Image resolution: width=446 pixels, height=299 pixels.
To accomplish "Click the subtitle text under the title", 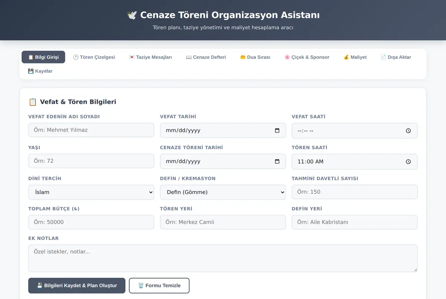I will [x=223, y=27].
